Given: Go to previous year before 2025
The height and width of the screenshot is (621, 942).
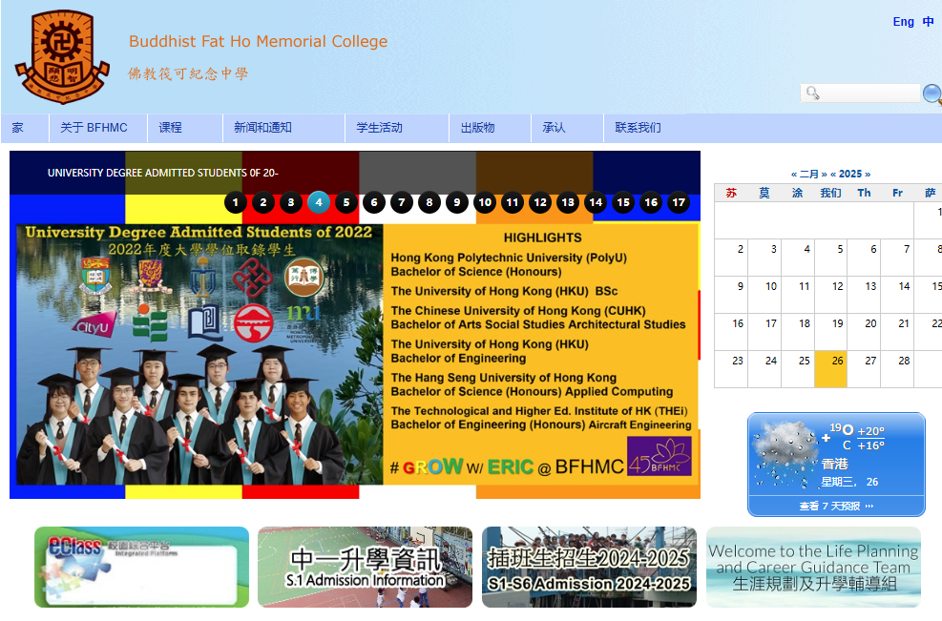Looking at the screenshot, I should pyautogui.click(x=833, y=175).
